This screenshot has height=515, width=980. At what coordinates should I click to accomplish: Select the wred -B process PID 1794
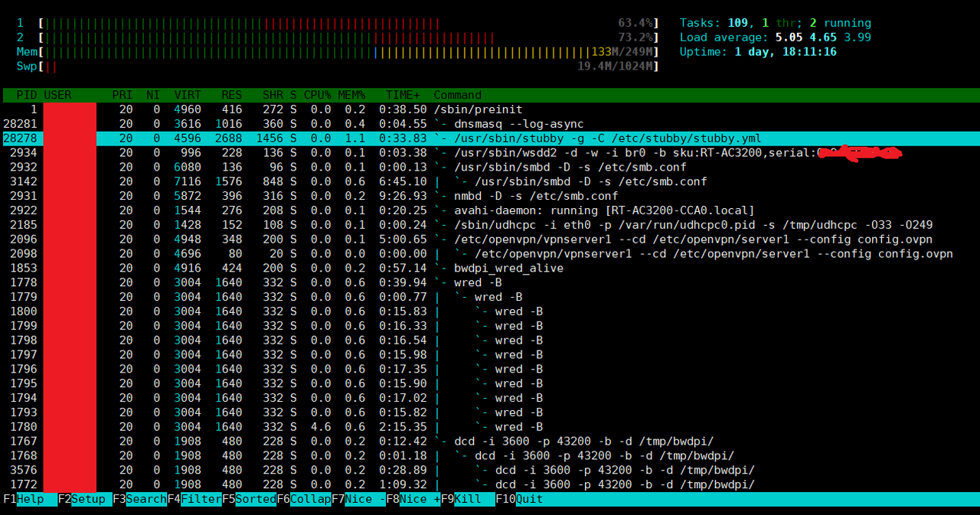(490, 398)
